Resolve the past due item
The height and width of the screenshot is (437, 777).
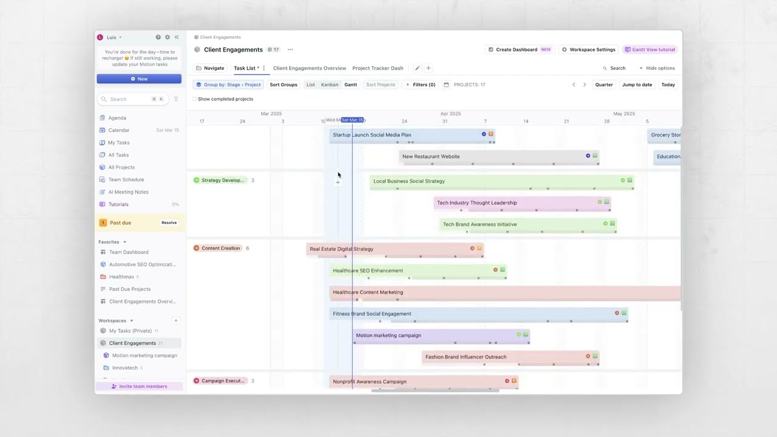[x=169, y=223]
